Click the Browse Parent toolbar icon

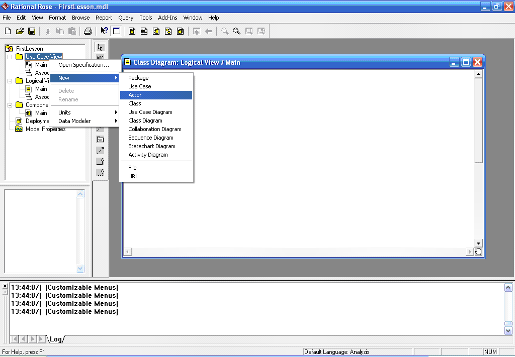197,31
